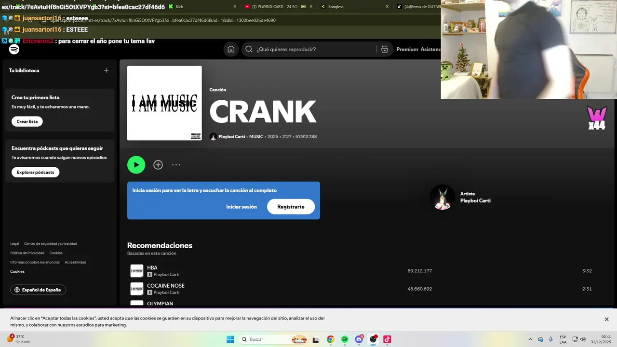The width and height of the screenshot is (617, 347).
Task: Click the COCAINE NOSE track thumbnail
Action: tap(137, 289)
